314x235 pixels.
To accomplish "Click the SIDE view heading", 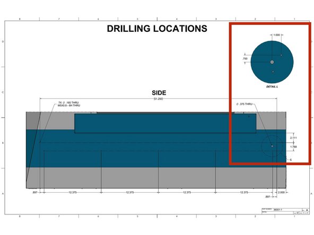I will (159, 93).
